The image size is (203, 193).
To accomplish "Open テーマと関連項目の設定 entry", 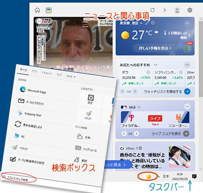I will coord(27,160).
